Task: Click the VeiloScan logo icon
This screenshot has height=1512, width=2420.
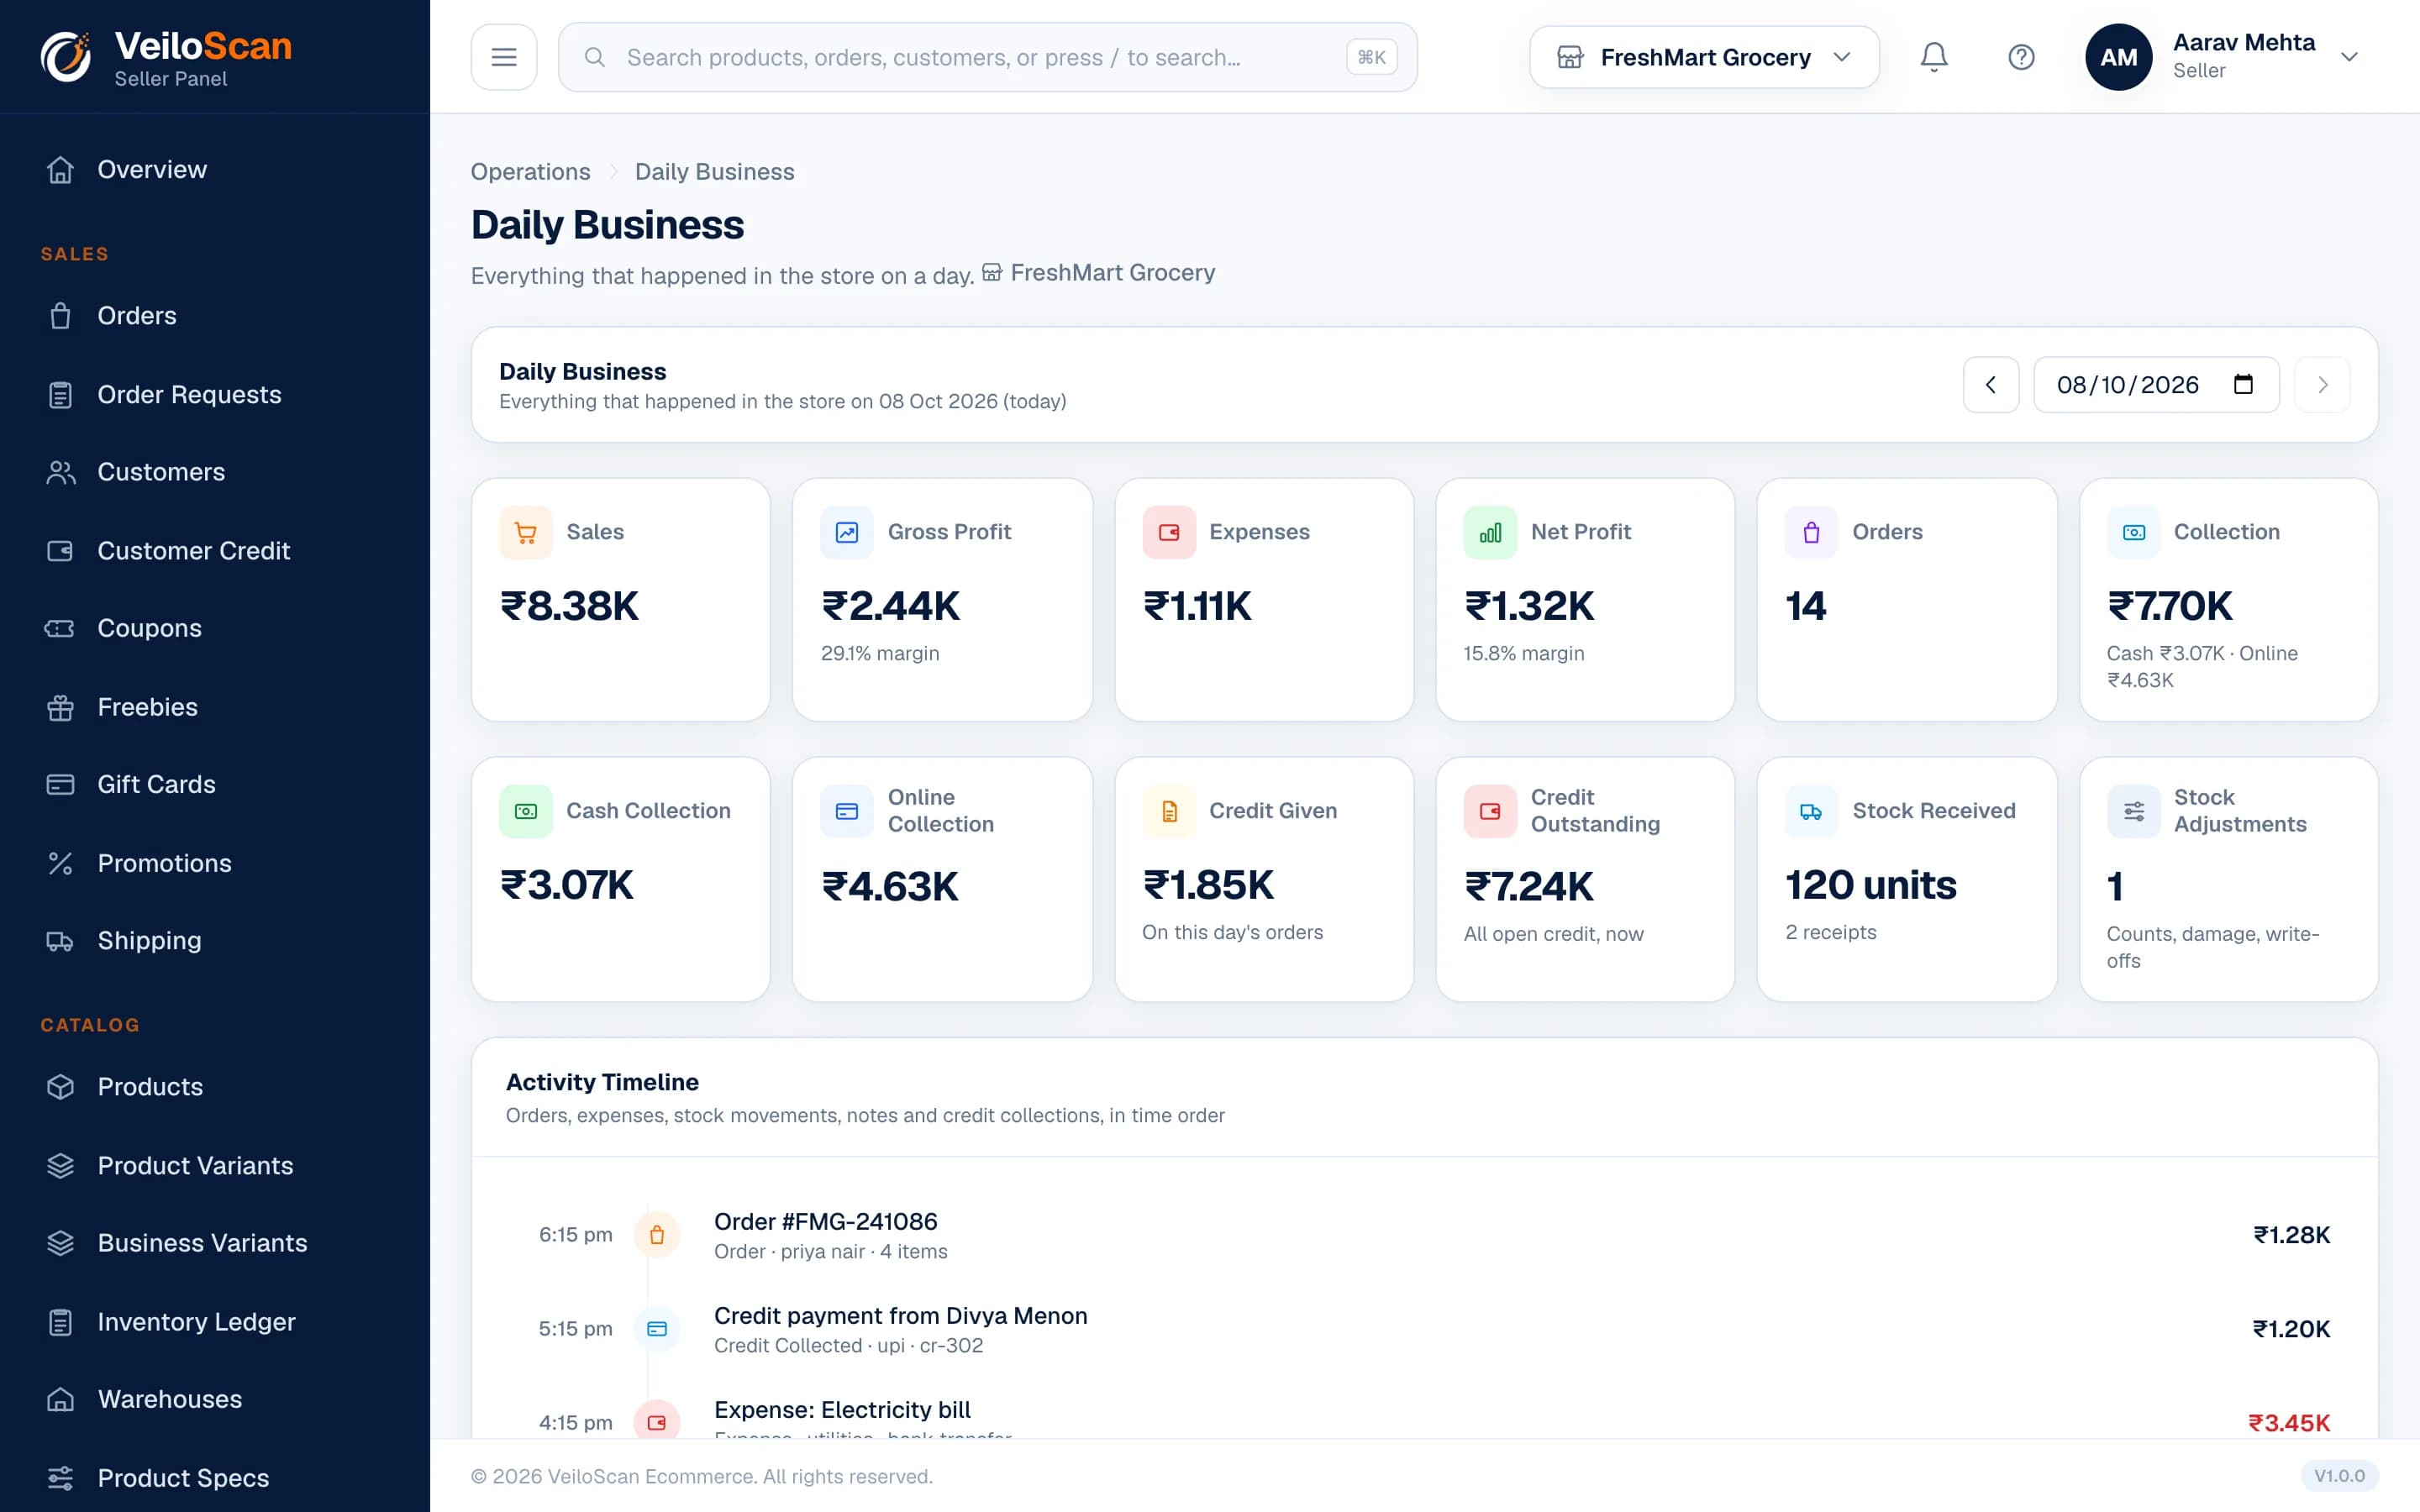Action: [66, 57]
